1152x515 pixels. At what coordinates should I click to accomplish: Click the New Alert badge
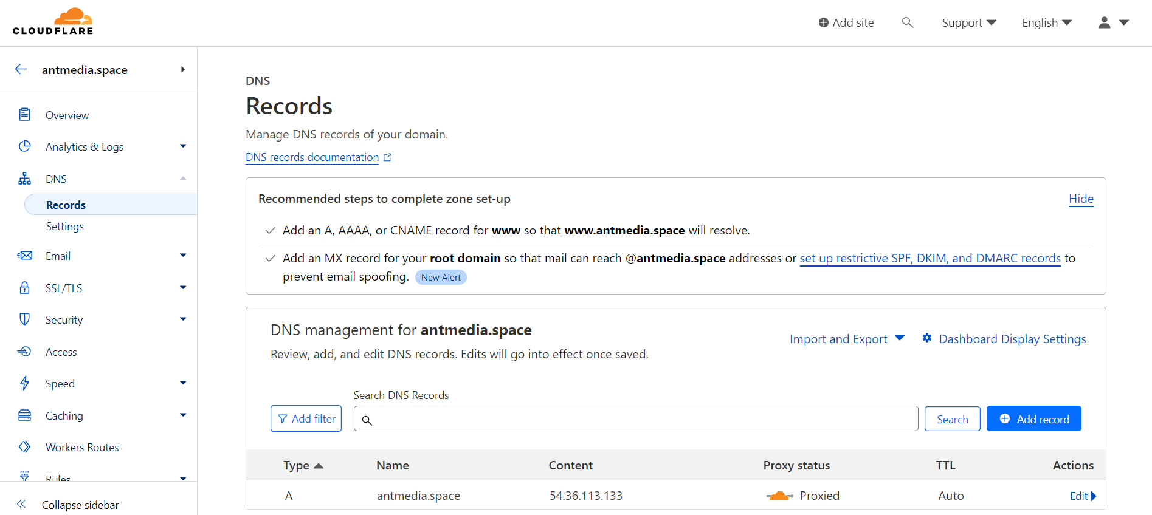pyautogui.click(x=441, y=277)
